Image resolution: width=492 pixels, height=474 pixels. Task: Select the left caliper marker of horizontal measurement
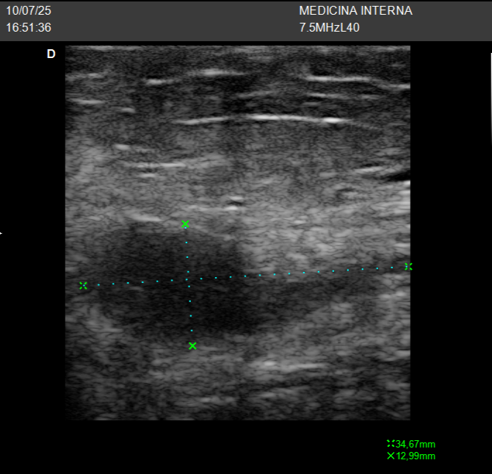83,285
